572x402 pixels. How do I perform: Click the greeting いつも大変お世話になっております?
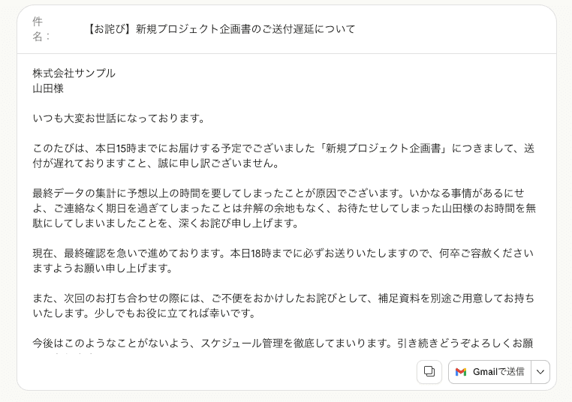119,118
